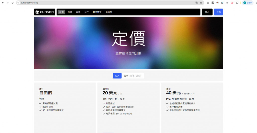Screen dimensions: 257x133
Task: Open the paper plane extension icon
Action: pos(213,3)
